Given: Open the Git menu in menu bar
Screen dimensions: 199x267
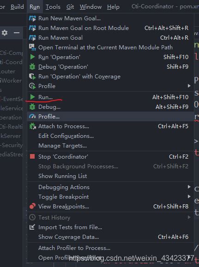Looking at the screenshot, I should (70, 7).
